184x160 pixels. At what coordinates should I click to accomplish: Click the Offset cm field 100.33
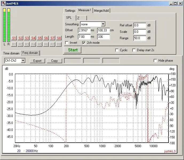pos(103,30)
